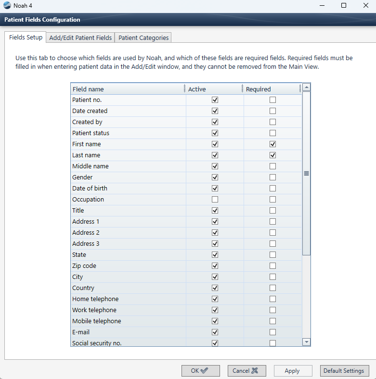
Task: Select the Mobile telephone row label
Action: point(97,321)
